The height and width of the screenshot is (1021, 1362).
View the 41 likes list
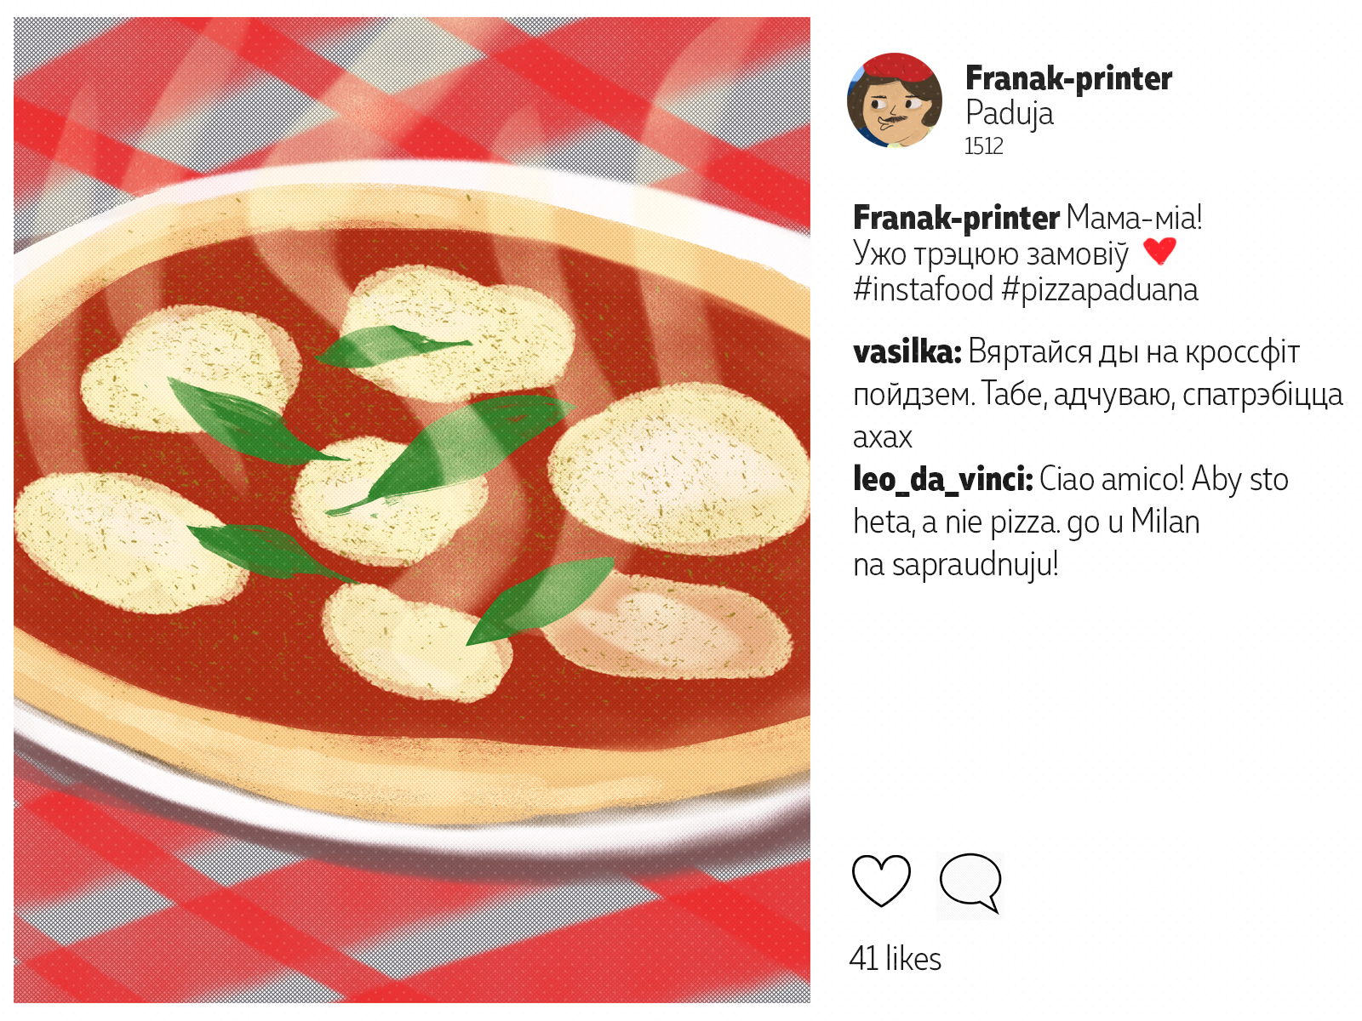pyautogui.click(x=896, y=959)
